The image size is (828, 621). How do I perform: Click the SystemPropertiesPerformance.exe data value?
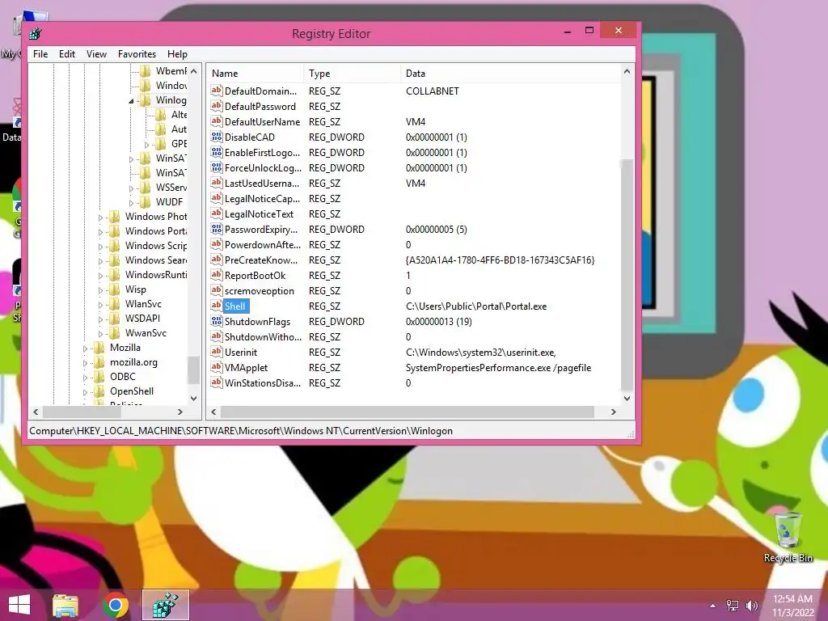(x=498, y=368)
